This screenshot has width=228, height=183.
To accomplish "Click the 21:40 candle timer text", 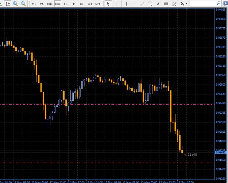I will (x=192, y=155).
